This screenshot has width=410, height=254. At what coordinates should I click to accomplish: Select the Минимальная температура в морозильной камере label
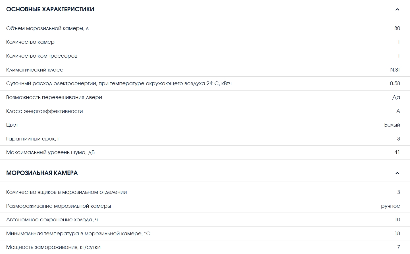tap(78, 234)
